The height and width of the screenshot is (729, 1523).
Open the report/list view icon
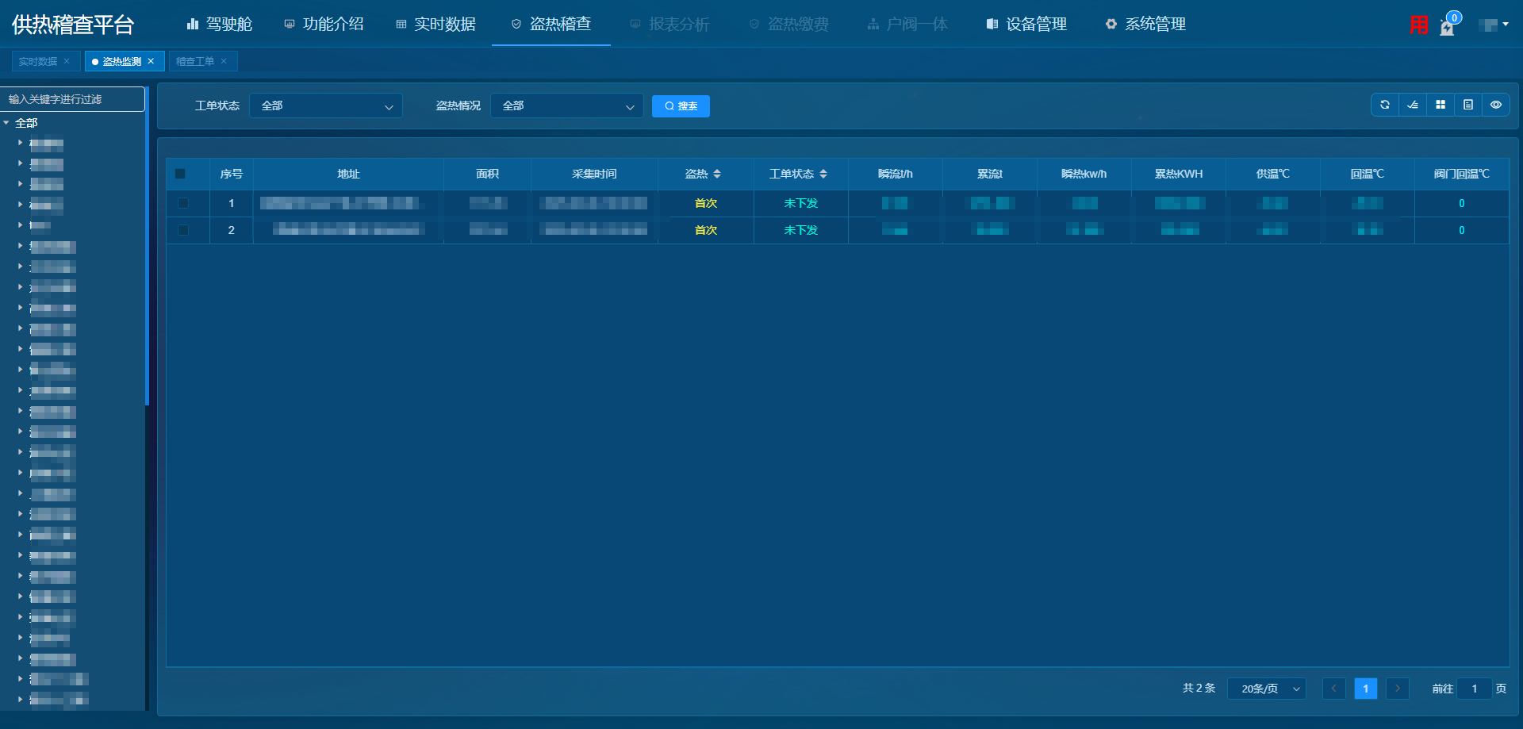(x=1468, y=104)
